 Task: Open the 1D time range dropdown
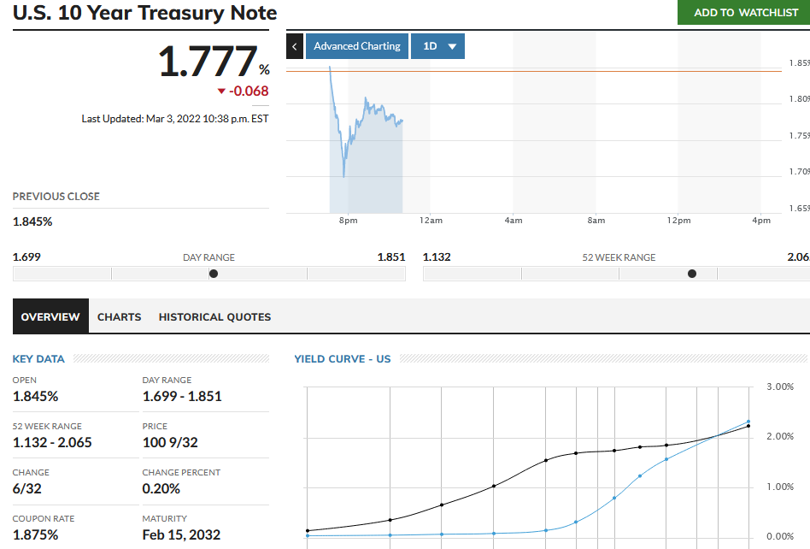click(437, 46)
